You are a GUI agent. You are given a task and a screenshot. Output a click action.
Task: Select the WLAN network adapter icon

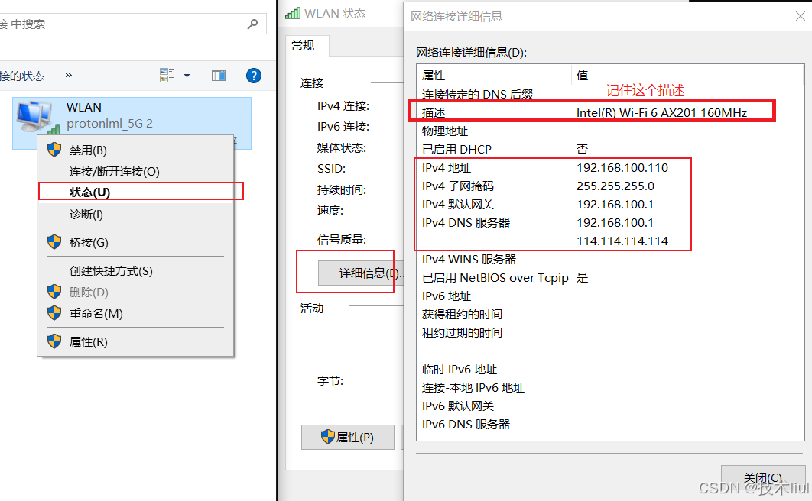35,117
